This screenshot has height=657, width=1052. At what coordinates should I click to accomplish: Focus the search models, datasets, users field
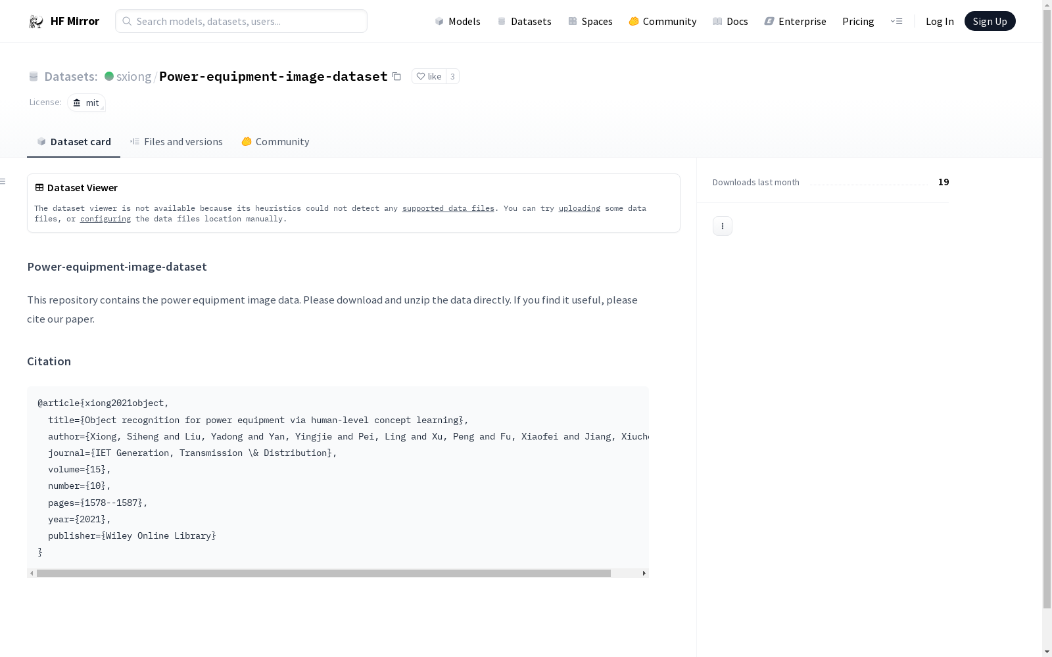coord(241,21)
